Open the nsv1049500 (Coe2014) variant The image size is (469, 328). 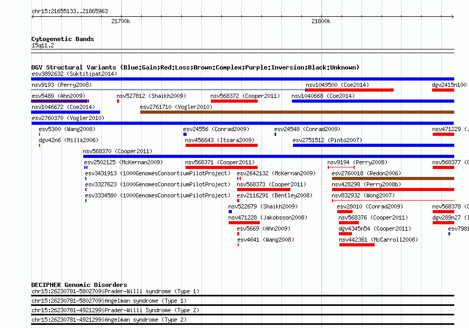point(337,85)
